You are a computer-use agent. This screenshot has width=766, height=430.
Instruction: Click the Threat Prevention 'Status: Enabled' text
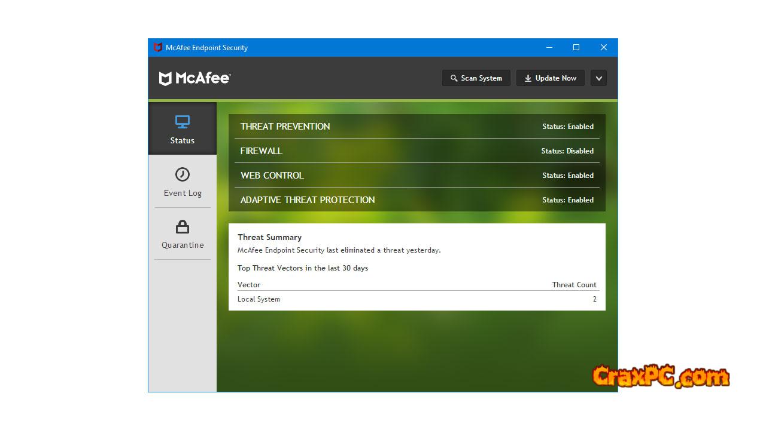tap(568, 127)
